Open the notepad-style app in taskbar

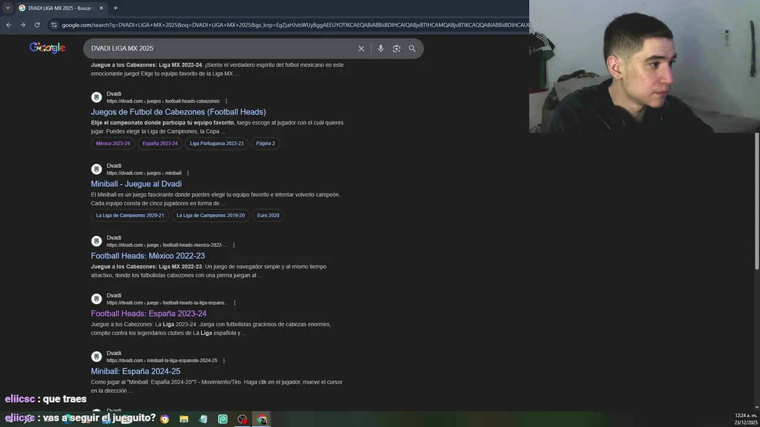click(203, 419)
